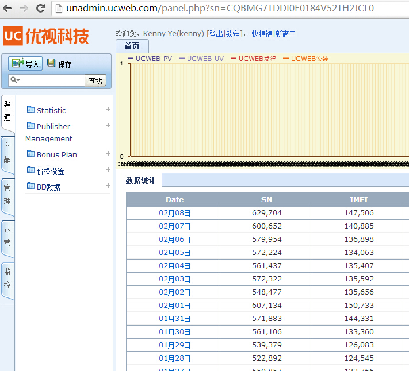Image resolution: width=409 pixels, height=371 pixels.
Task: Open the 02月07日 date link
Action: point(175,226)
